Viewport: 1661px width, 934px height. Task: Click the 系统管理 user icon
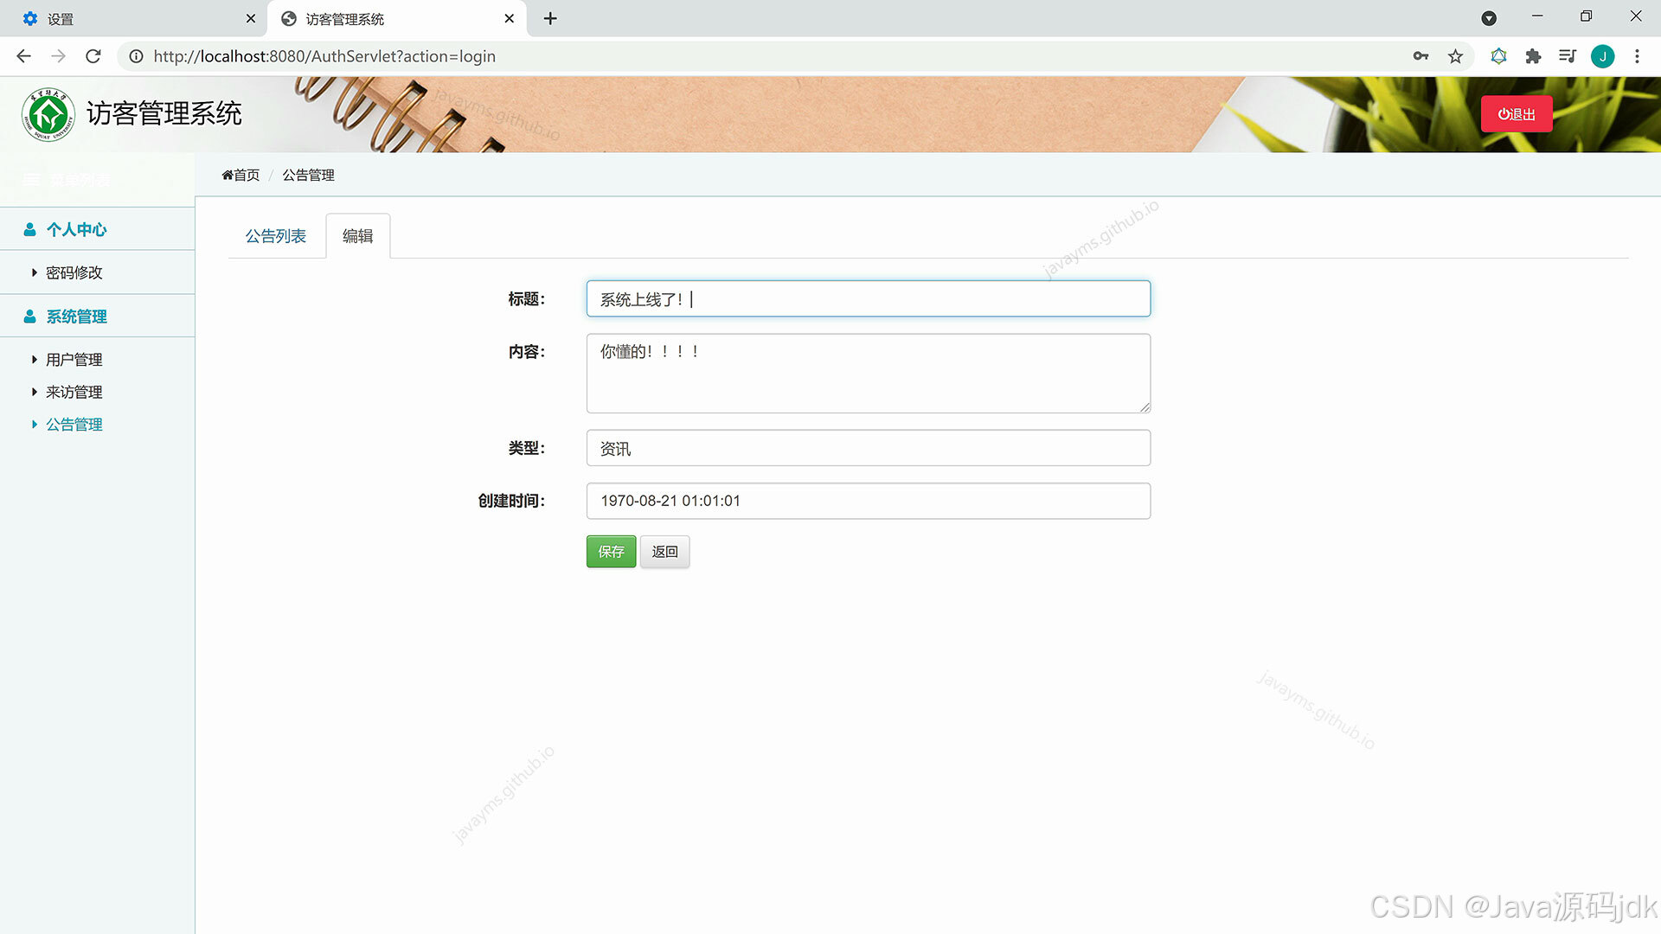[29, 317]
